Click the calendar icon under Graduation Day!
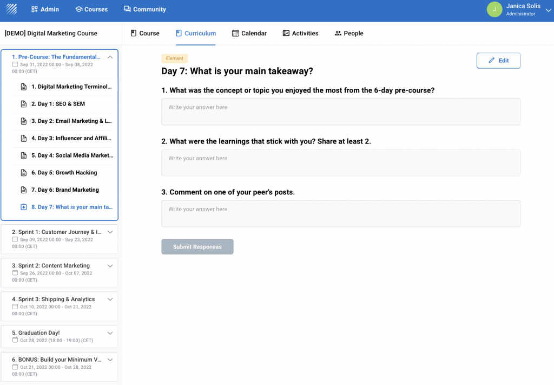The width and height of the screenshot is (554, 385). 15,341
